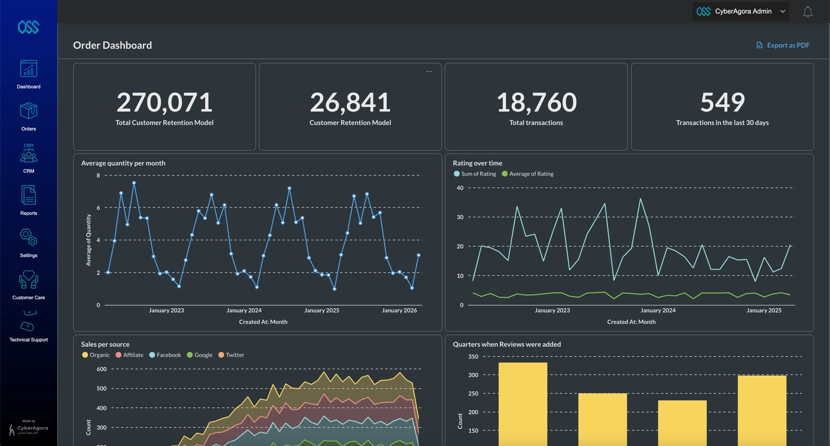This screenshot has width=830, height=446.
Task: Open the Technical Support icon
Action: pyautogui.click(x=28, y=321)
